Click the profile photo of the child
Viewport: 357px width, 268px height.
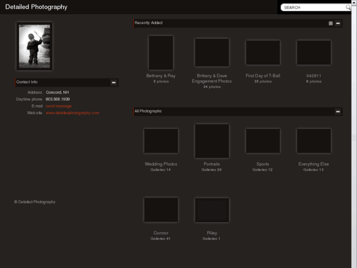pyautogui.click(x=34, y=46)
